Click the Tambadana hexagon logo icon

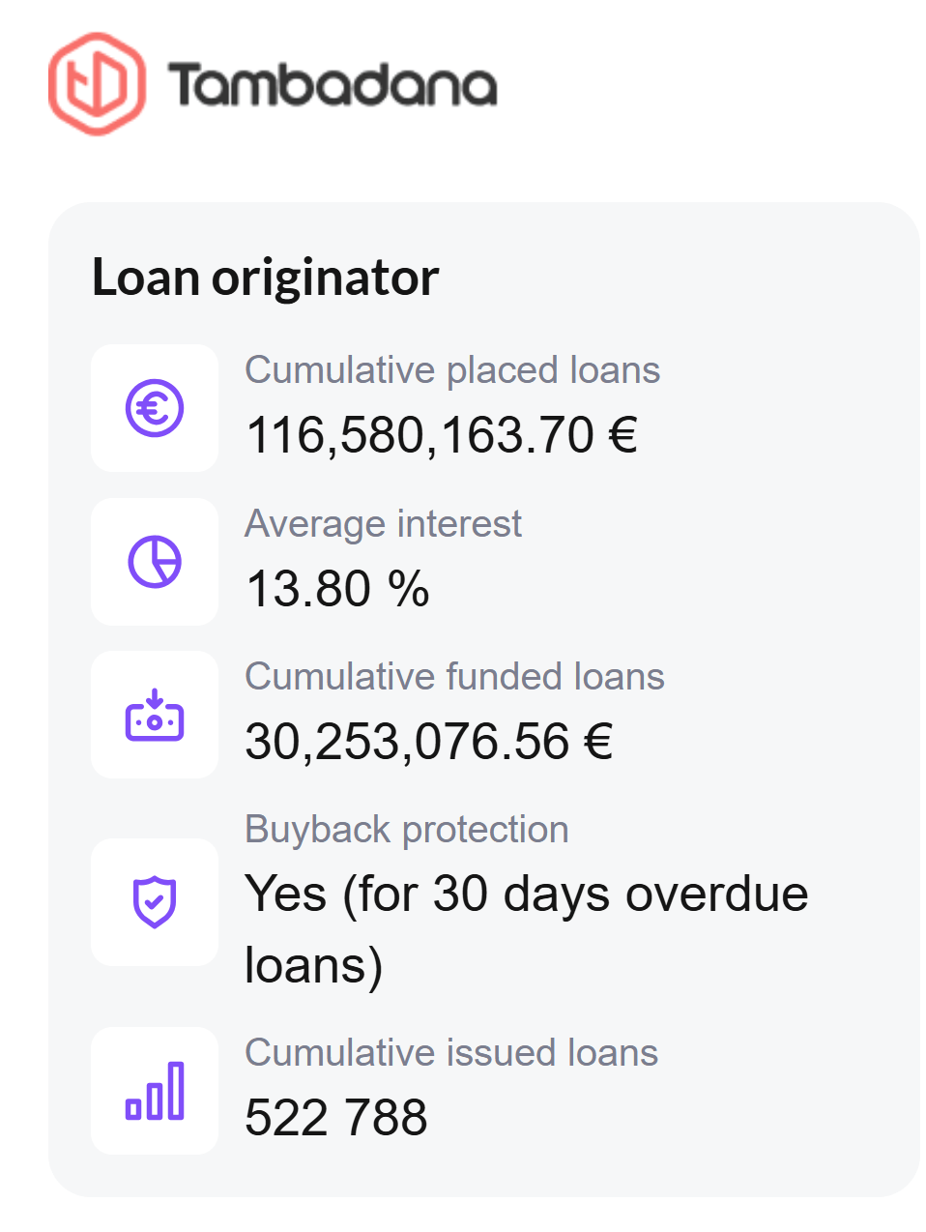click(97, 84)
